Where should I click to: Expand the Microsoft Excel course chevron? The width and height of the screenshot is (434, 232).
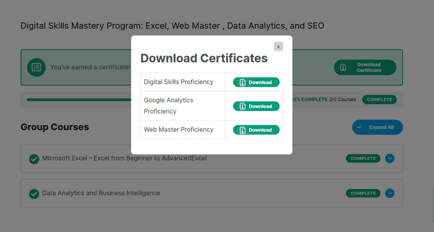[390, 158]
